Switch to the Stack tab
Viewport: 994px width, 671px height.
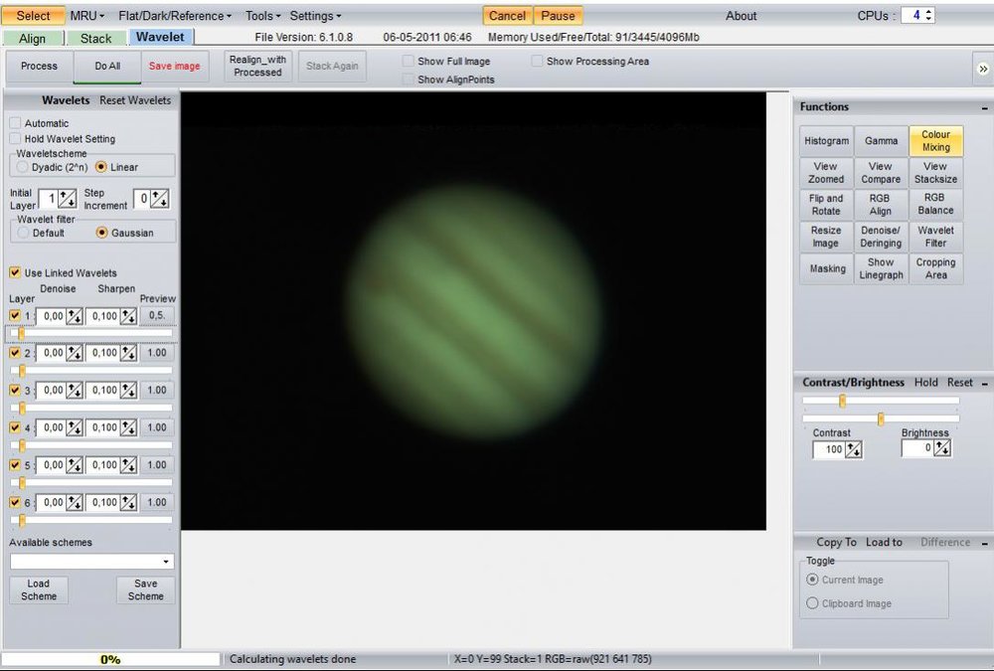(95, 39)
